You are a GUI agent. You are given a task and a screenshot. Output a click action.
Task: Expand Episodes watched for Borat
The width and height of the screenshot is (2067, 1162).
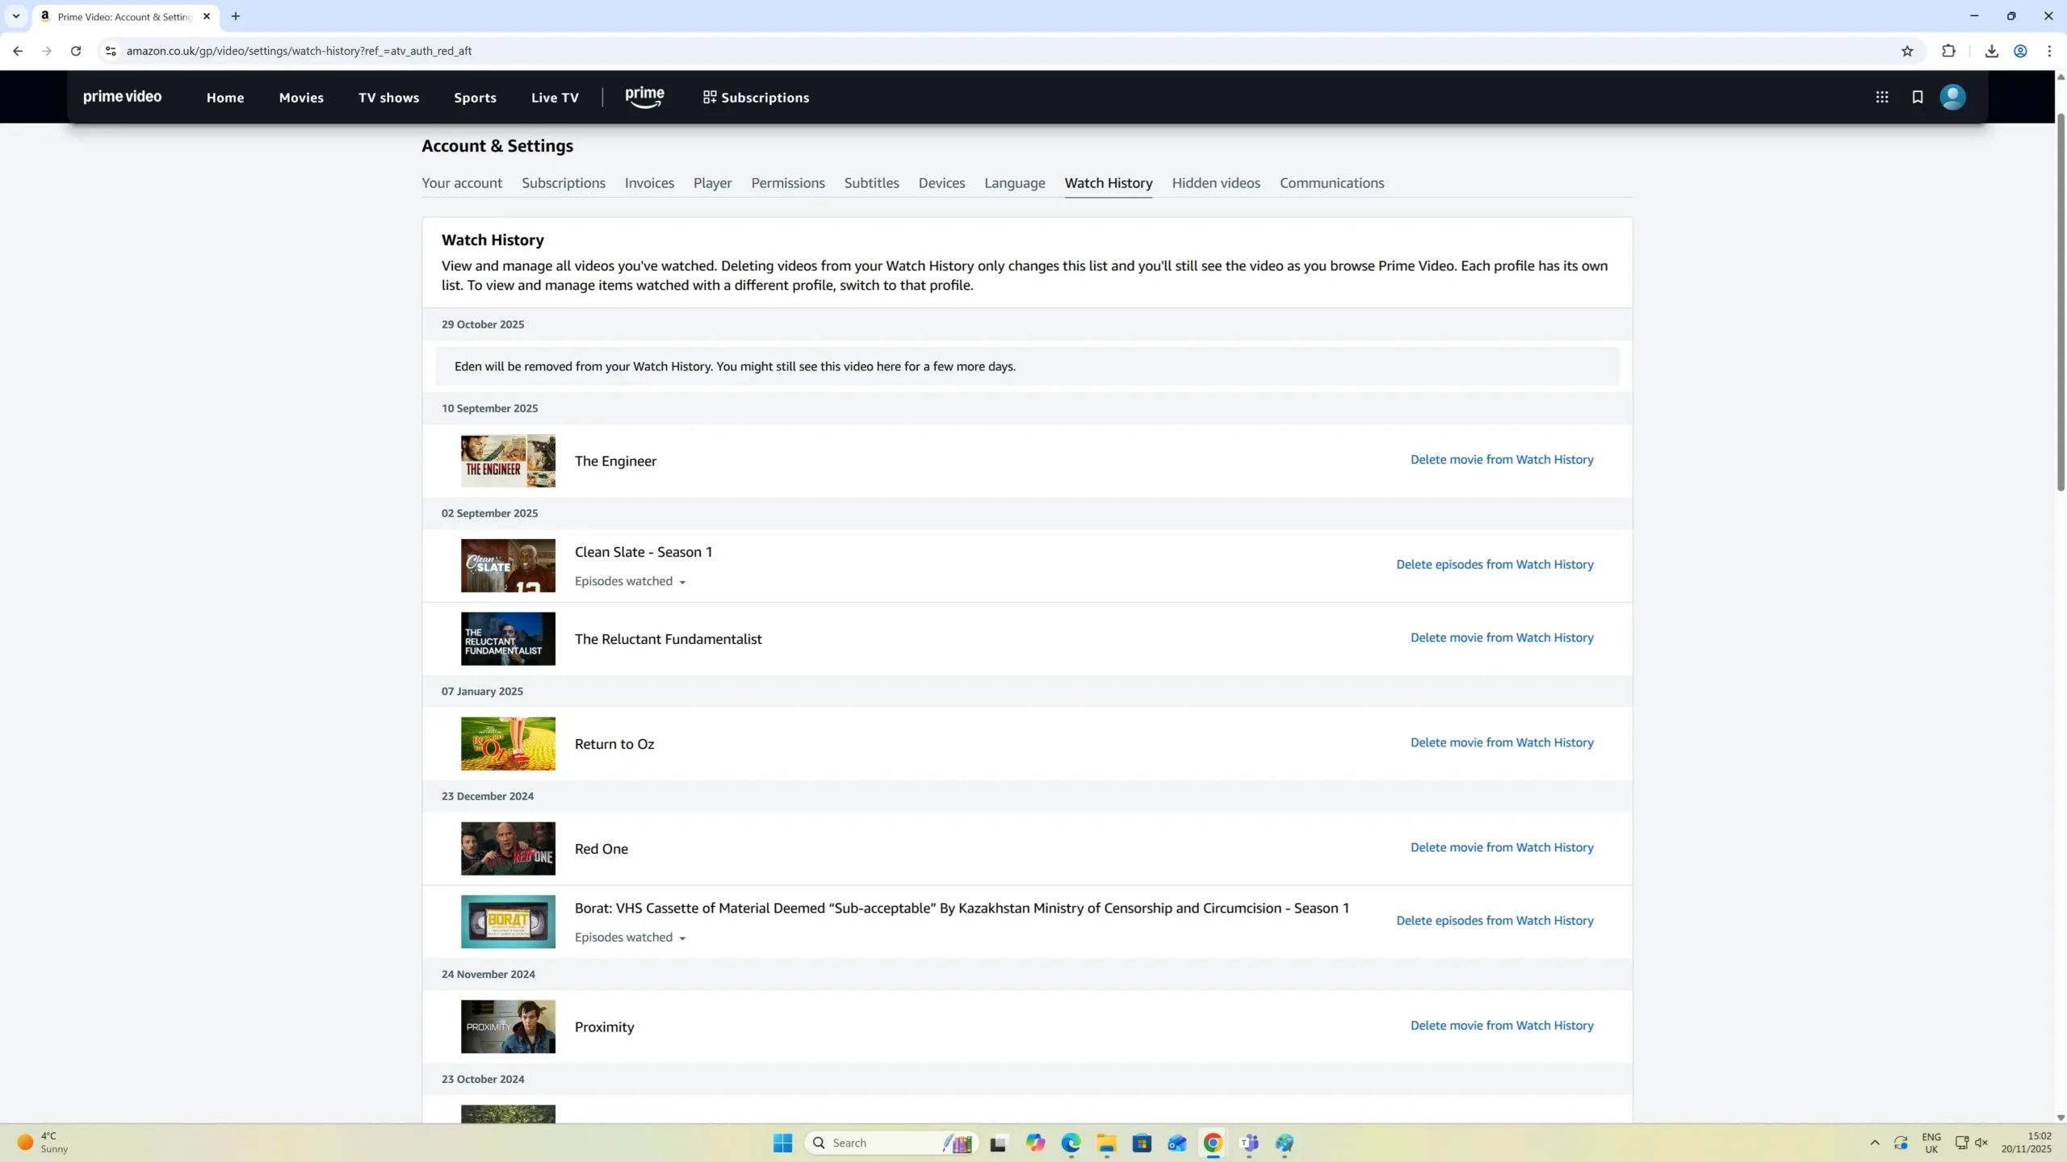pyautogui.click(x=630, y=937)
